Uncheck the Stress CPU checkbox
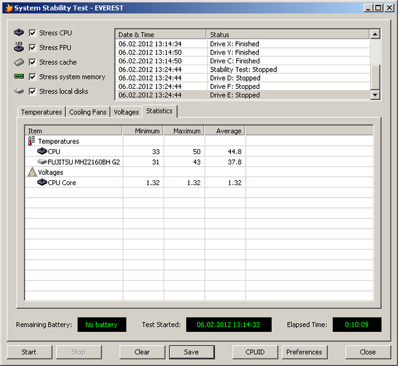Image resolution: width=398 pixels, height=366 pixels. 33,33
